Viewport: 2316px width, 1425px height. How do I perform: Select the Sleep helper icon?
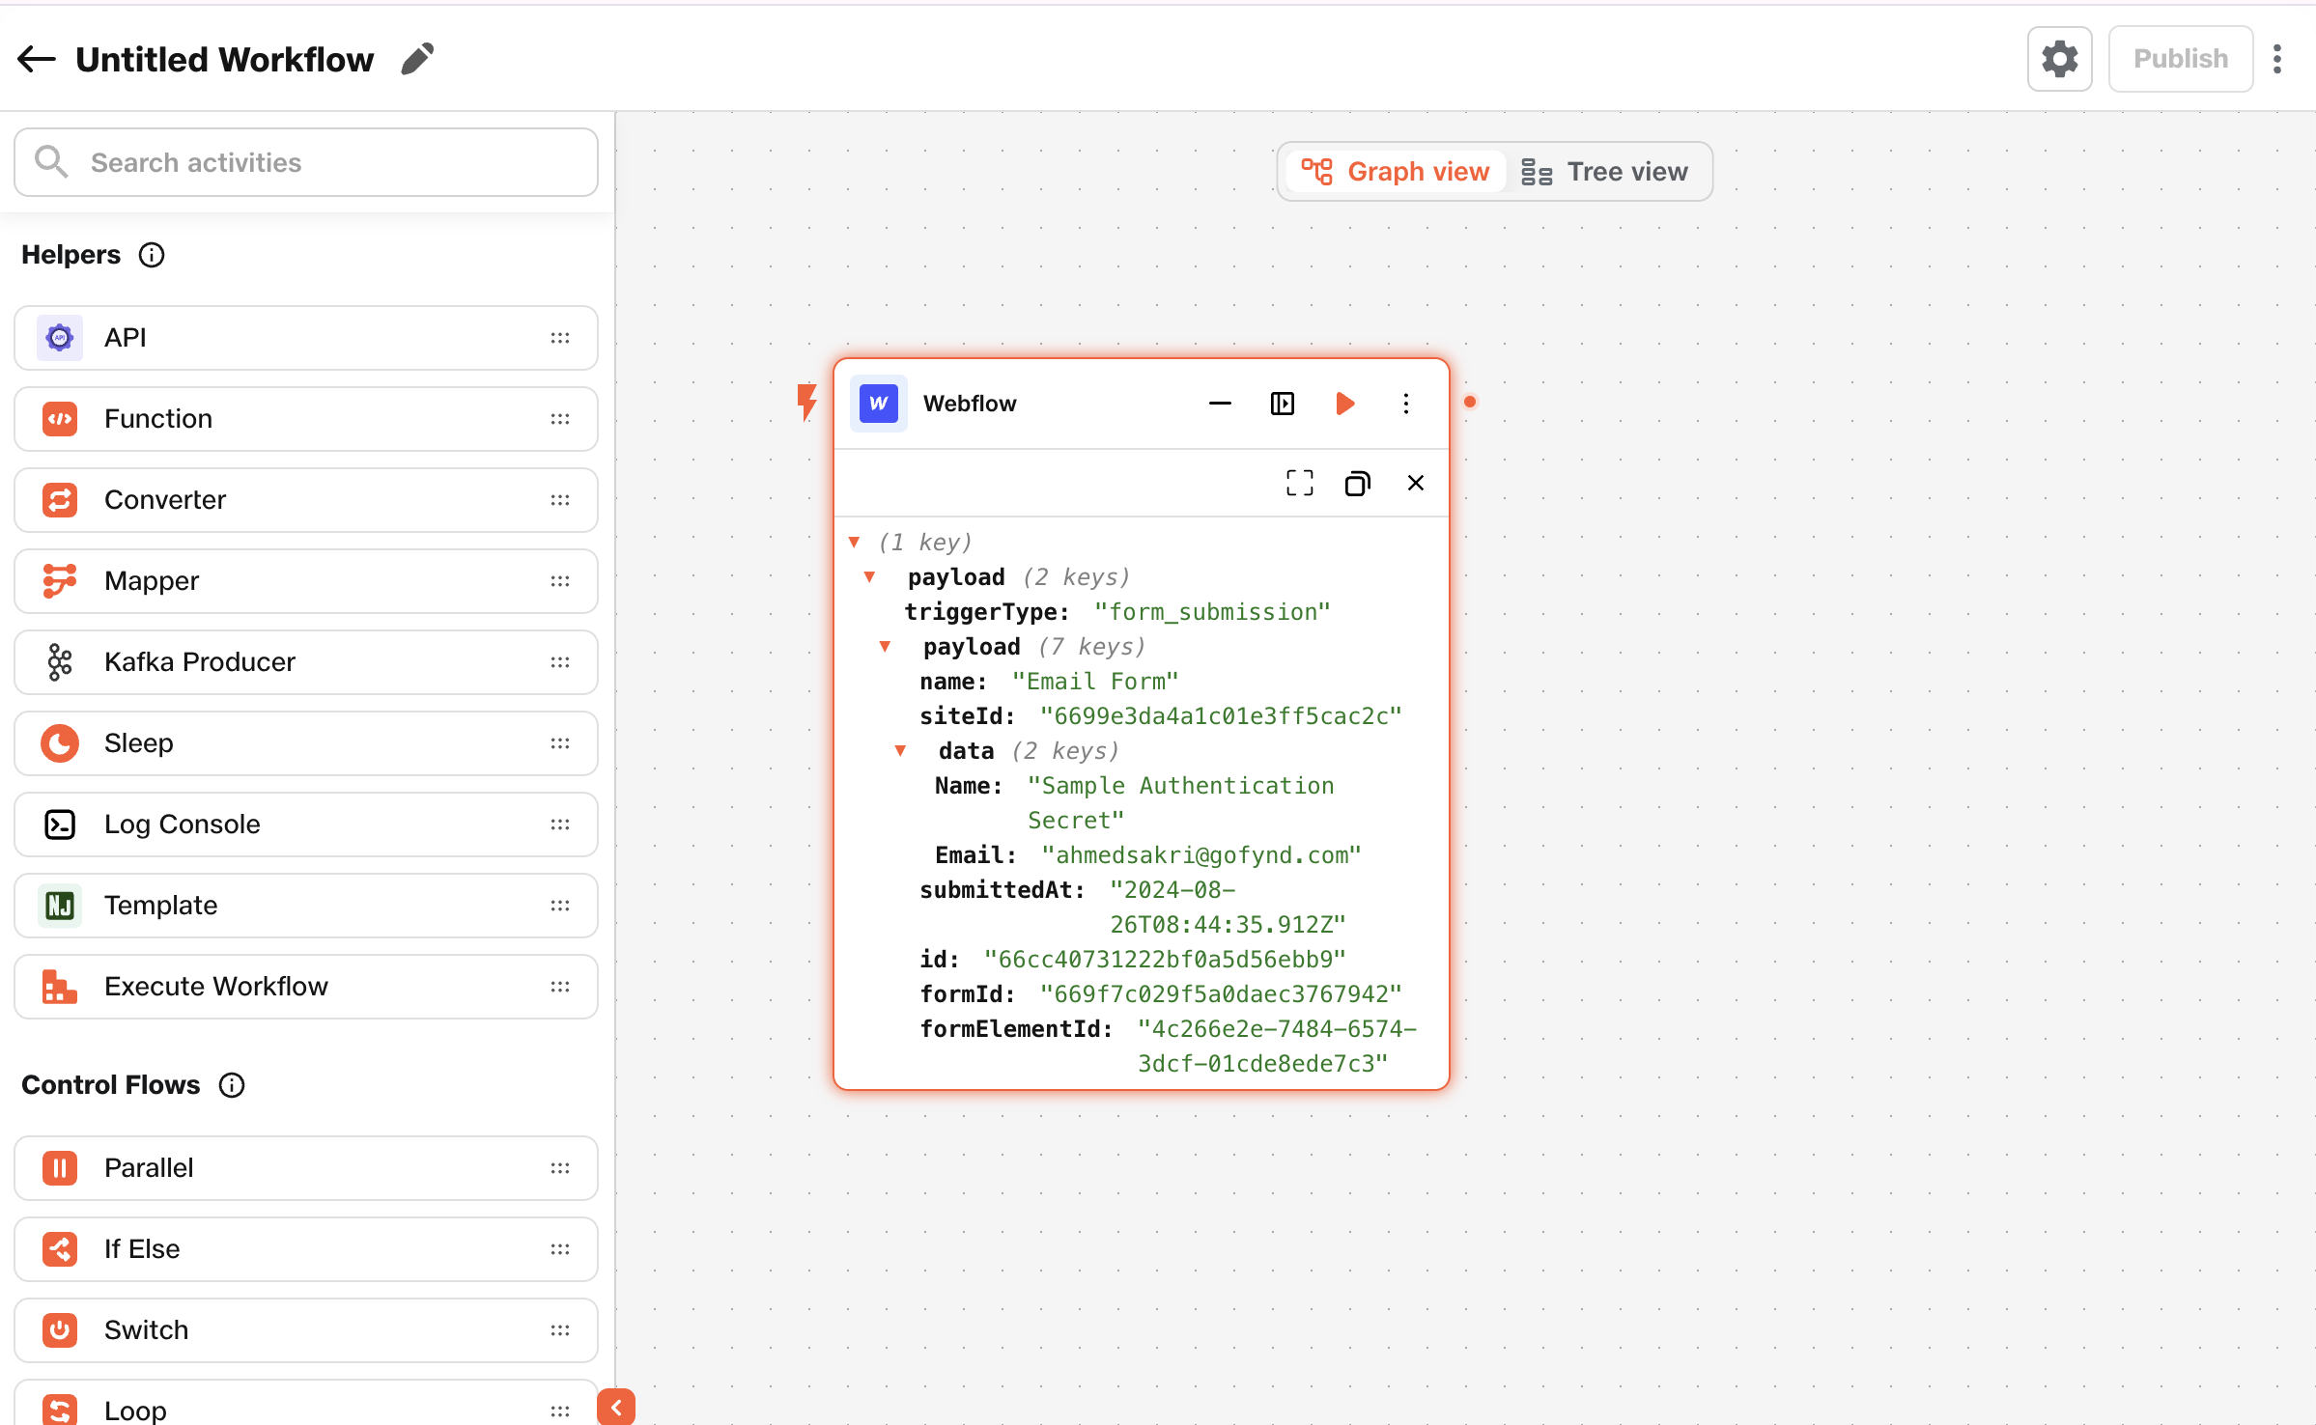point(60,743)
